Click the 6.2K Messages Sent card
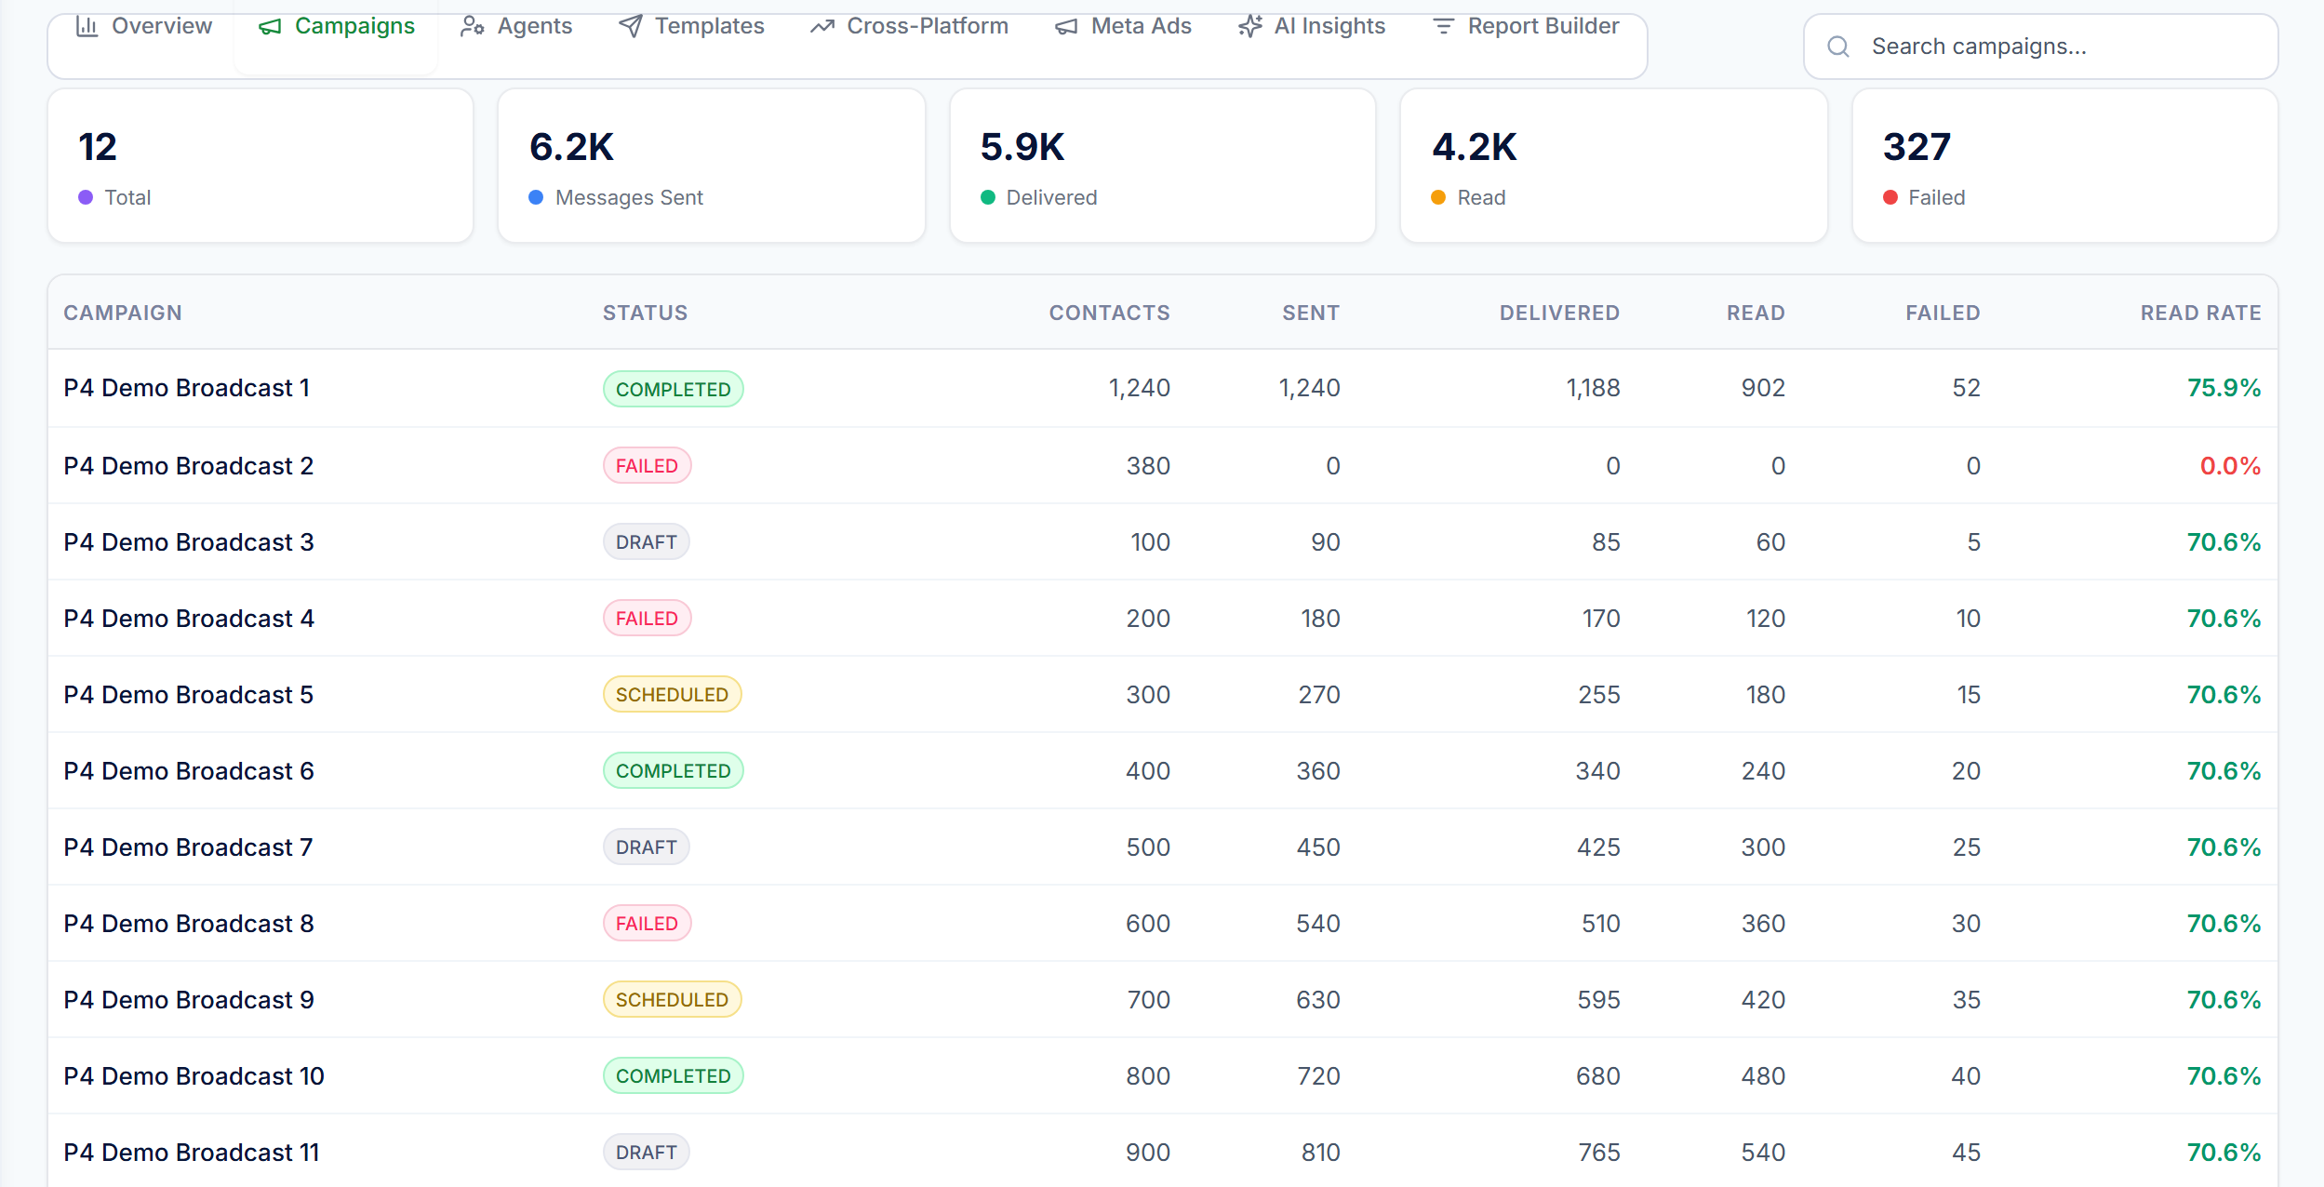The image size is (2324, 1187). pos(712,166)
